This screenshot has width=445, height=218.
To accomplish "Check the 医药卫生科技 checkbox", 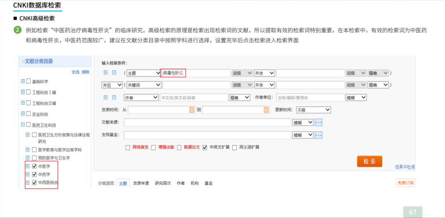I will (x=28, y=124).
